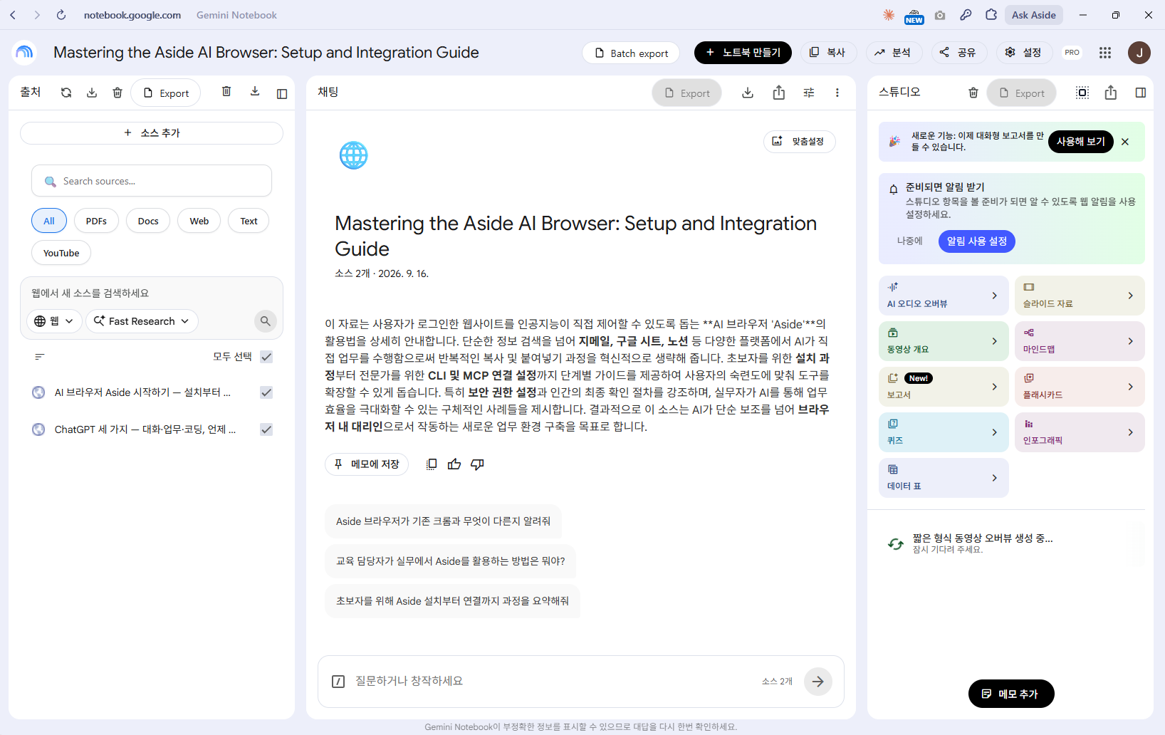The width and height of the screenshot is (1165, 735).
Task: Open 데이터 표 studio card
Action: [944, 478]
